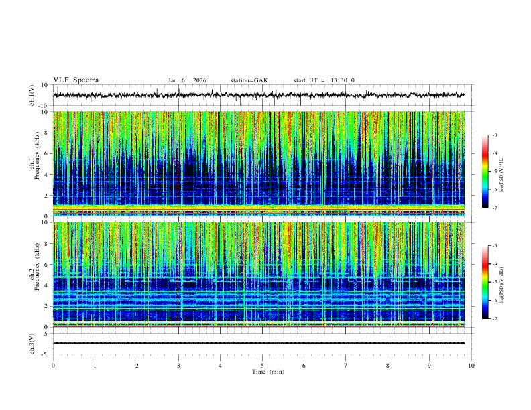
Task: Click the log(PSD) label beside ch.1 color bar
Action: click(x=501, y=174)
